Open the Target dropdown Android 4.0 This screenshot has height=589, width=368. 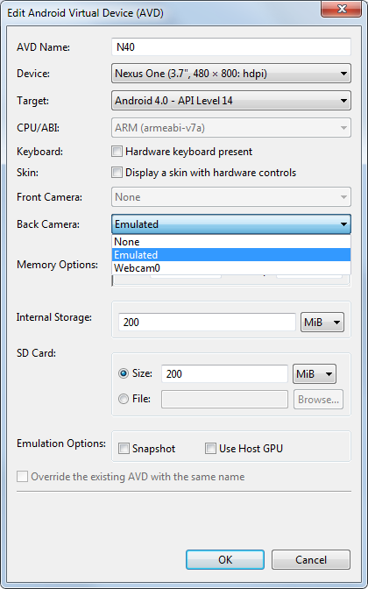(x=231, y=101)
